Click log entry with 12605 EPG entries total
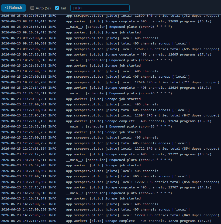This screenshot has height=224, width=221. coord(110,49)
